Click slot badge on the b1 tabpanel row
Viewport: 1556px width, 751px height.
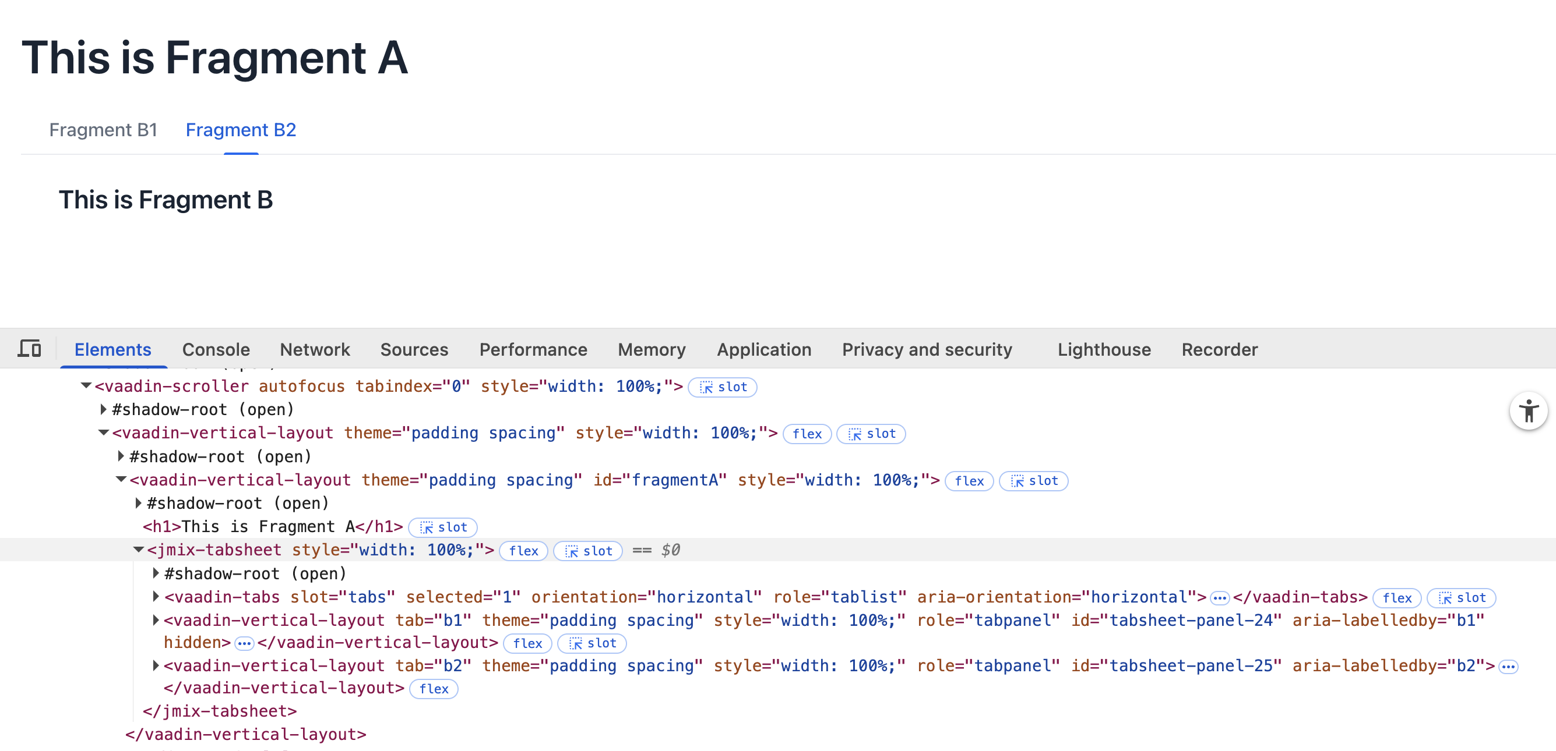(x=592, y=644)
